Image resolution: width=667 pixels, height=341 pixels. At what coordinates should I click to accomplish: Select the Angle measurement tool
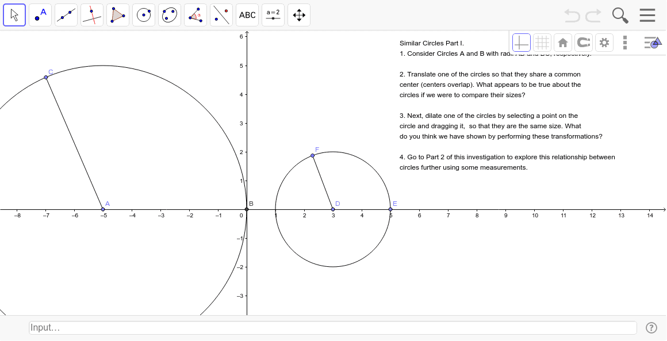pos(195,14)
